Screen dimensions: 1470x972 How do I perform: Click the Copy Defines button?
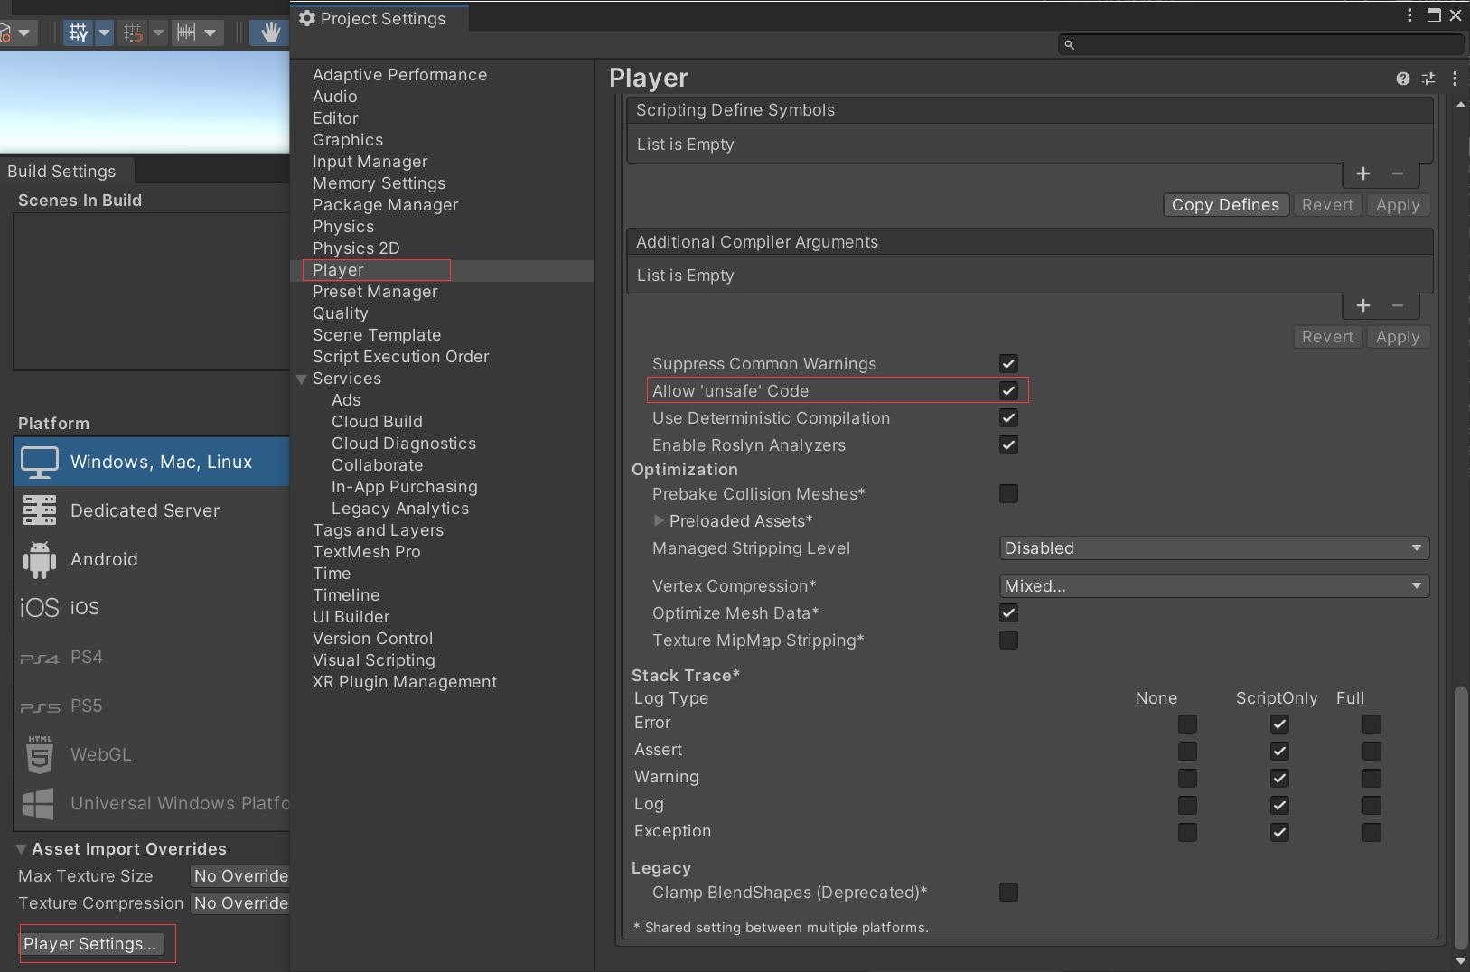1226,205
